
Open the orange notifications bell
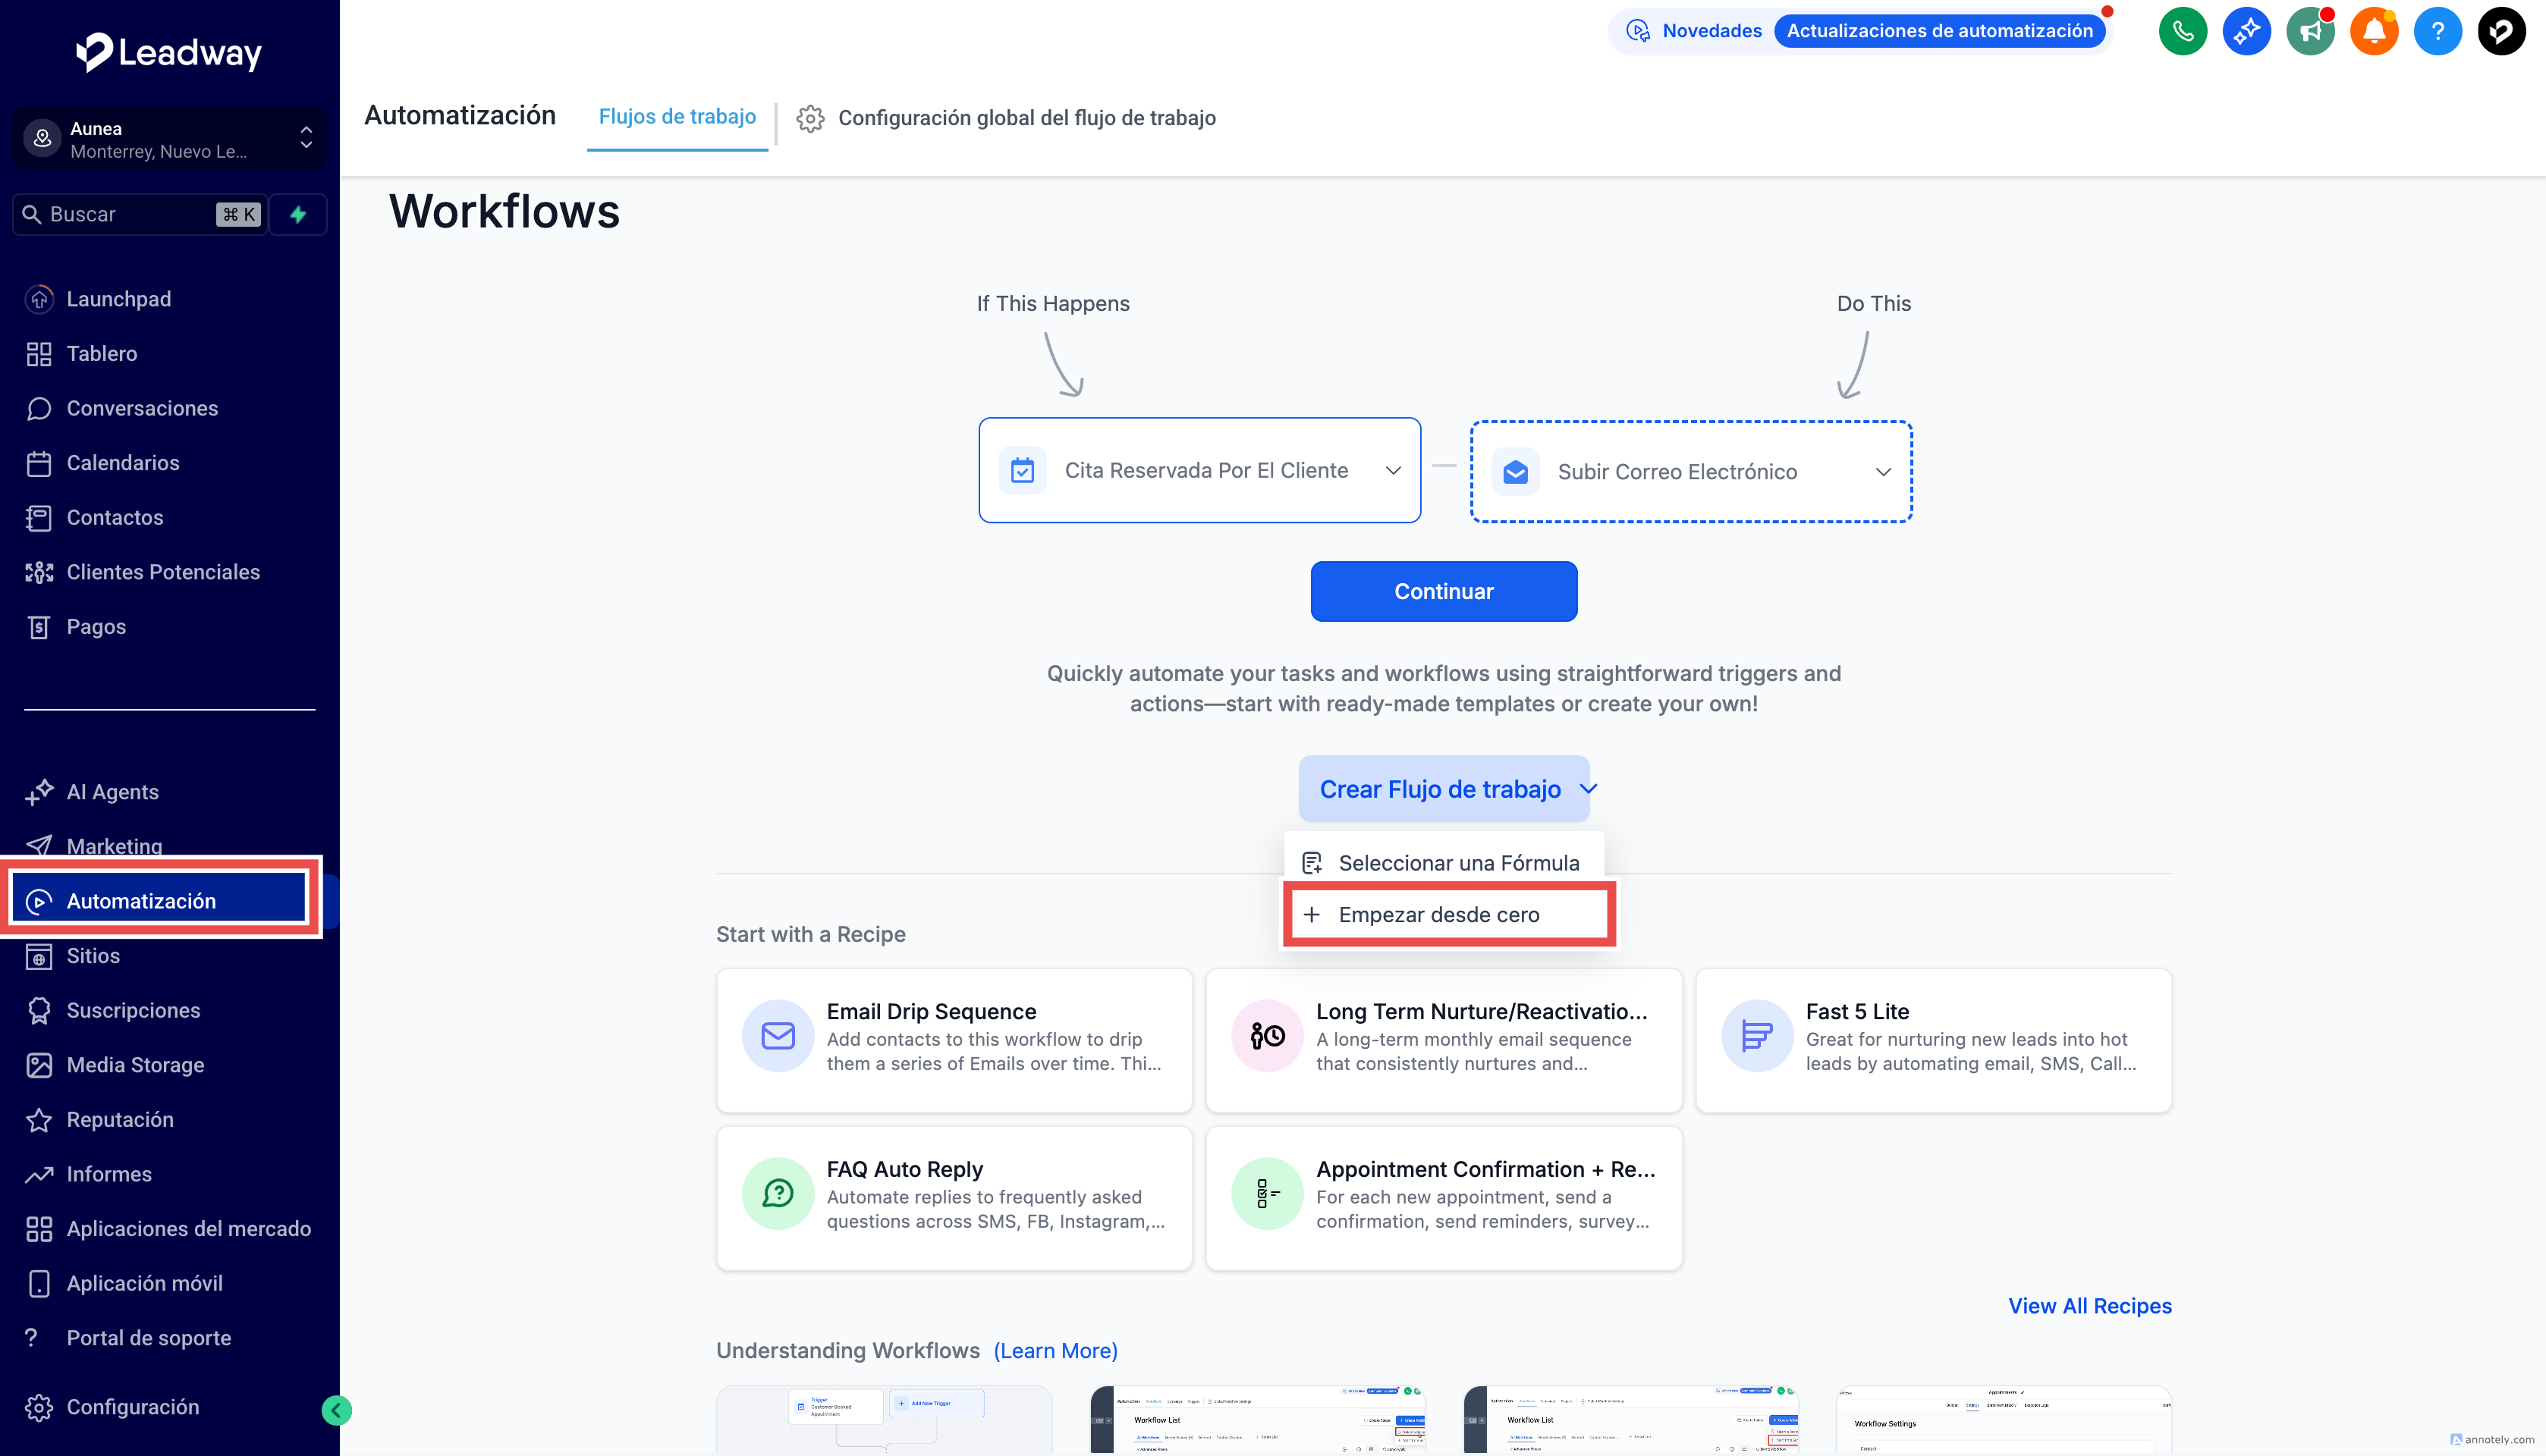coord(2373,31)
